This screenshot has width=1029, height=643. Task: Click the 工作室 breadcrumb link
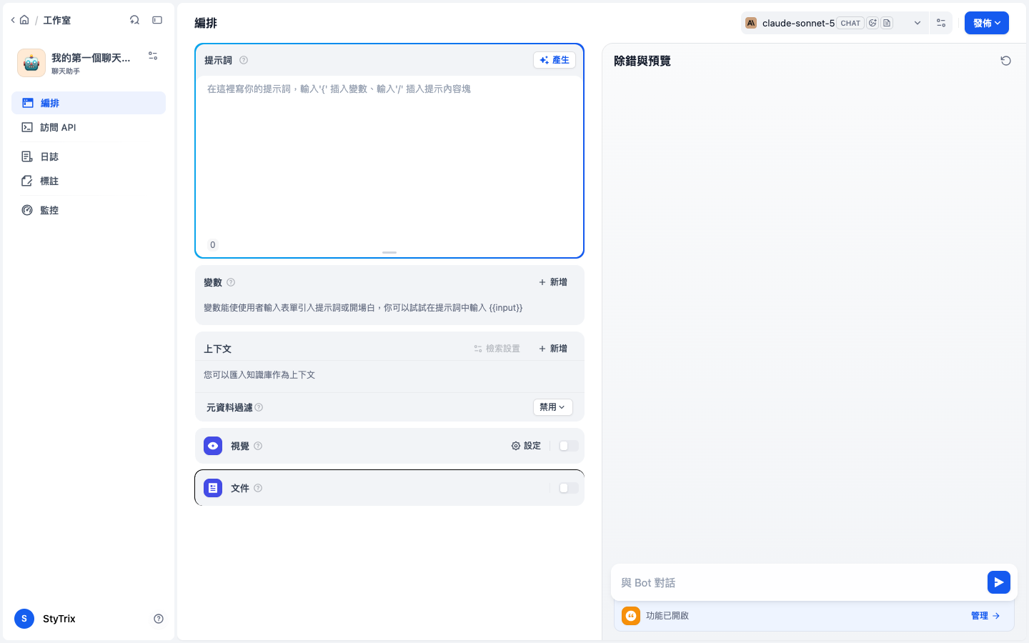(57, 20)
